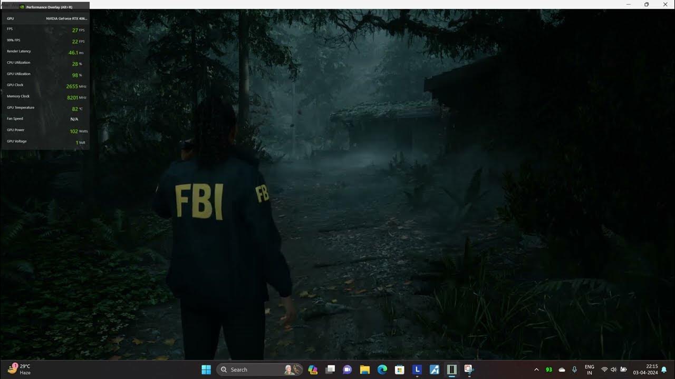This screenshot has height=379, width=675.
Task: Click the GPU Temperature value 82 °C
Action: coord(77,109)
